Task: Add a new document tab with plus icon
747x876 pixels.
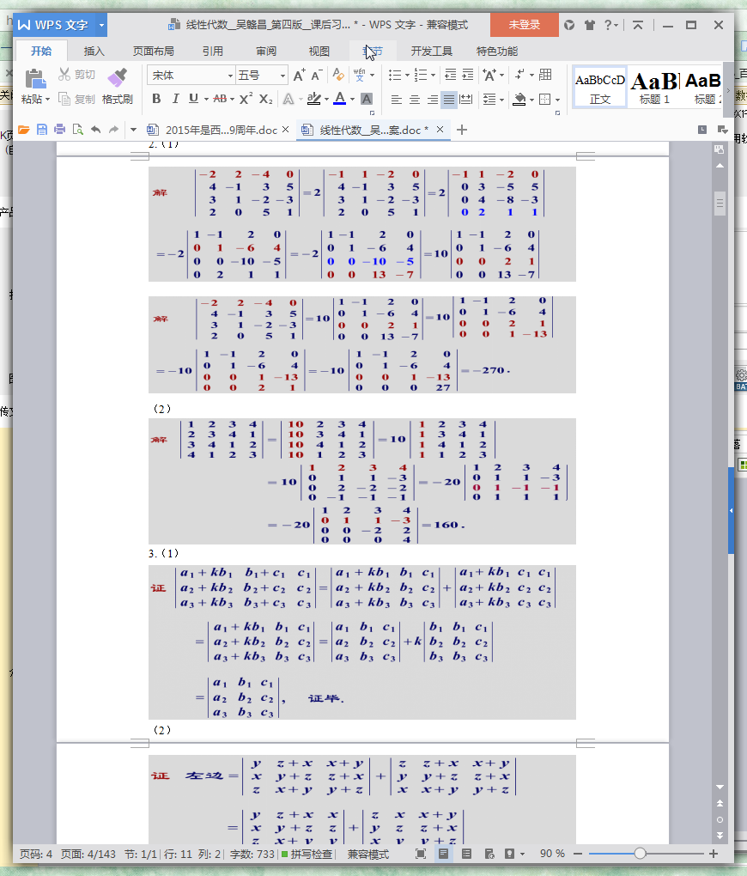Action: click(x=461, y=131)
